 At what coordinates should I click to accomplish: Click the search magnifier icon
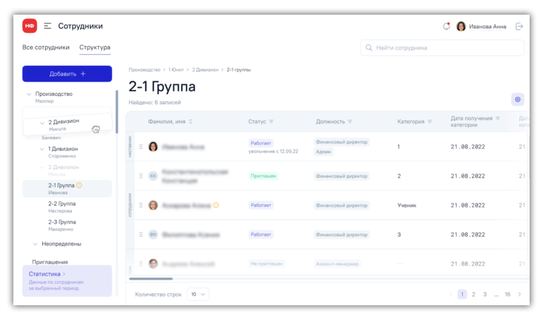(x=369, y=48)
